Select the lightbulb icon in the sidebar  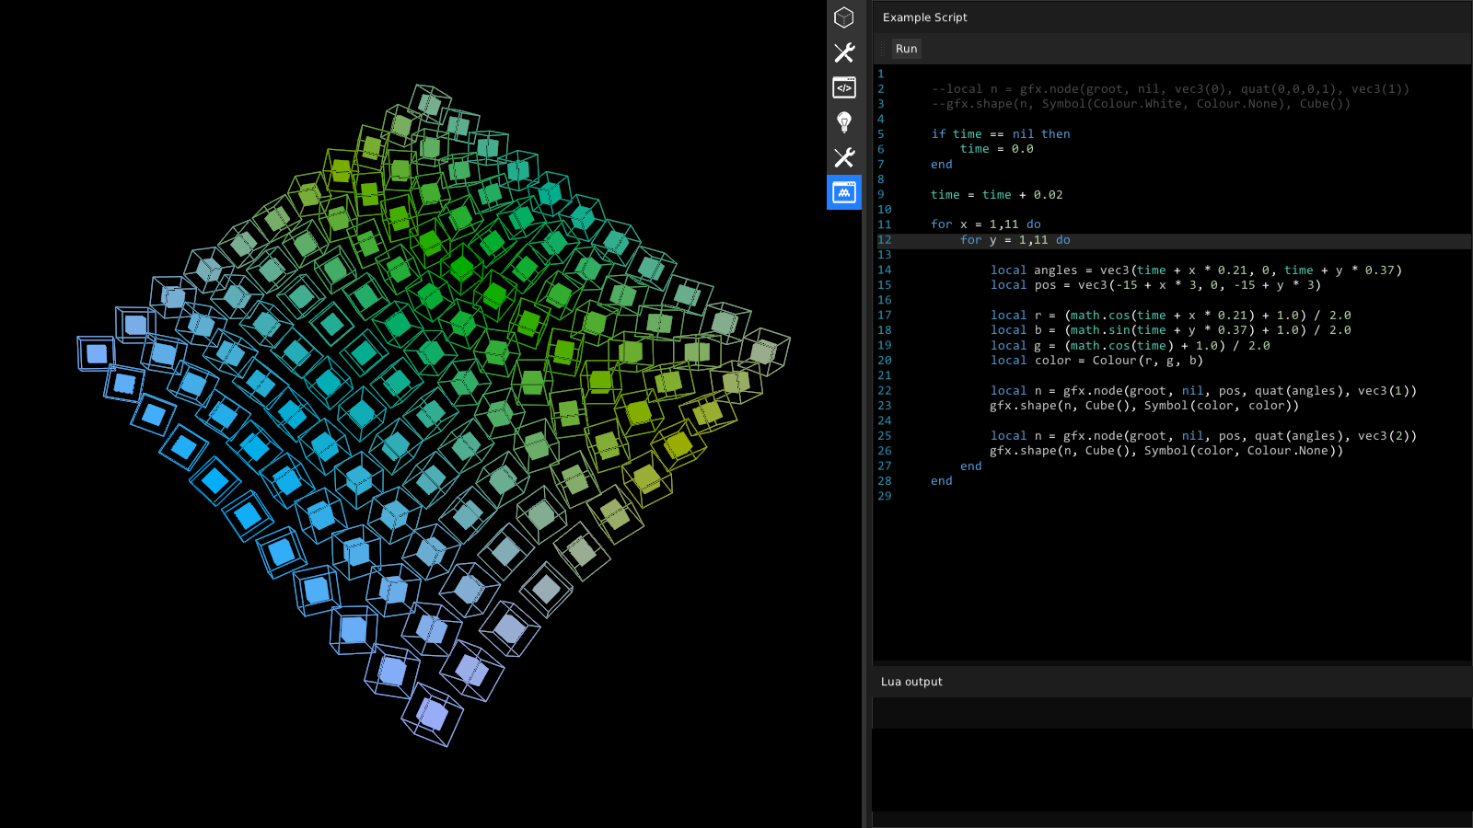[x=843, y=122]
